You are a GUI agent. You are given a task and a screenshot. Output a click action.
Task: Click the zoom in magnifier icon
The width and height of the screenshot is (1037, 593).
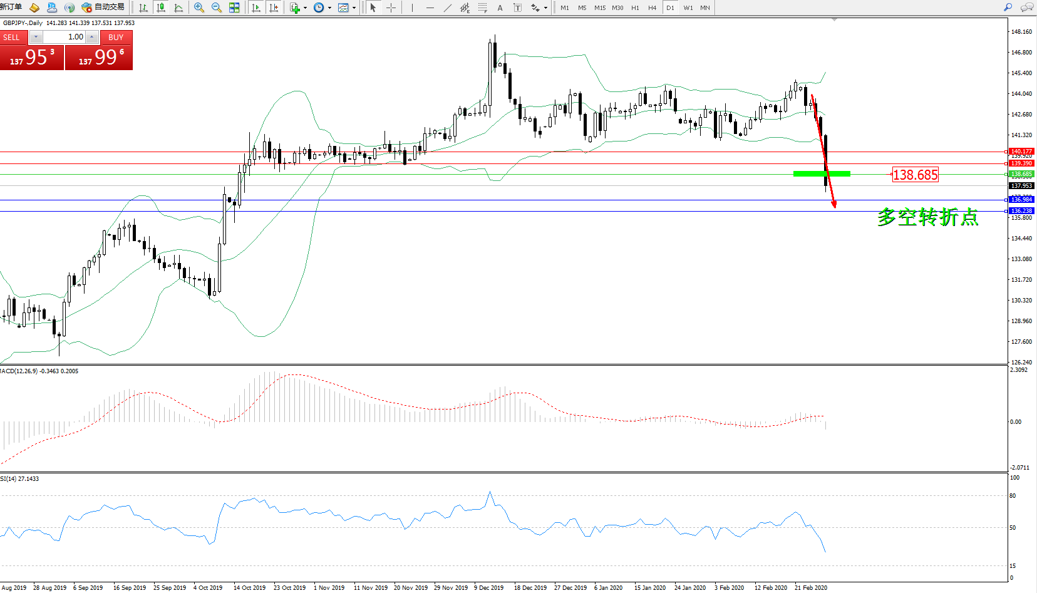tap(199, 8)
